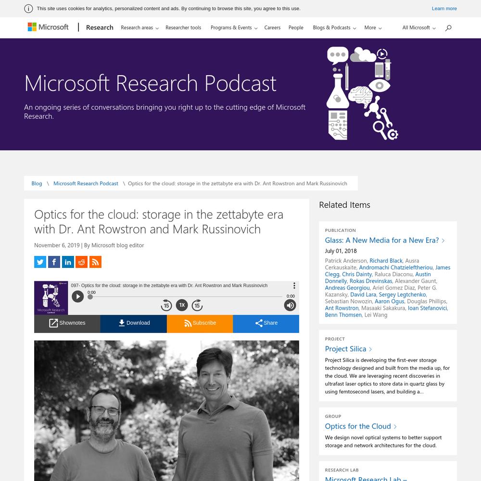Select the article title heading text
This screenshot has width=481, height=481.
[159, 222]
